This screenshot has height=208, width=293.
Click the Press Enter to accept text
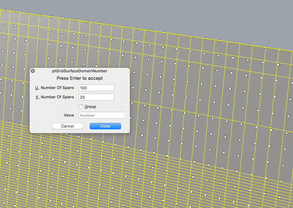click(80, 78)
